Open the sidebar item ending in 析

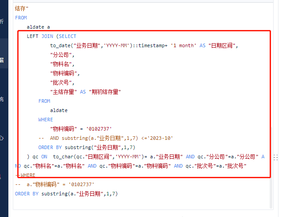click(2, 22)
